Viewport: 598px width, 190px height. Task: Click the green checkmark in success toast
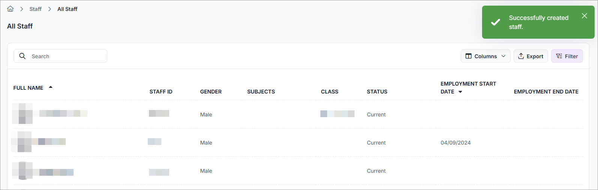(495, 22)
